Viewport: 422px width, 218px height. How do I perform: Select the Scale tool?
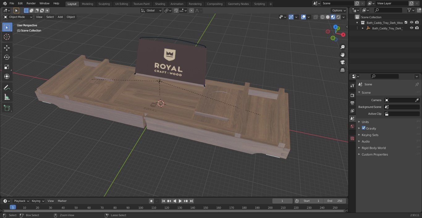(x=7, y=67)
